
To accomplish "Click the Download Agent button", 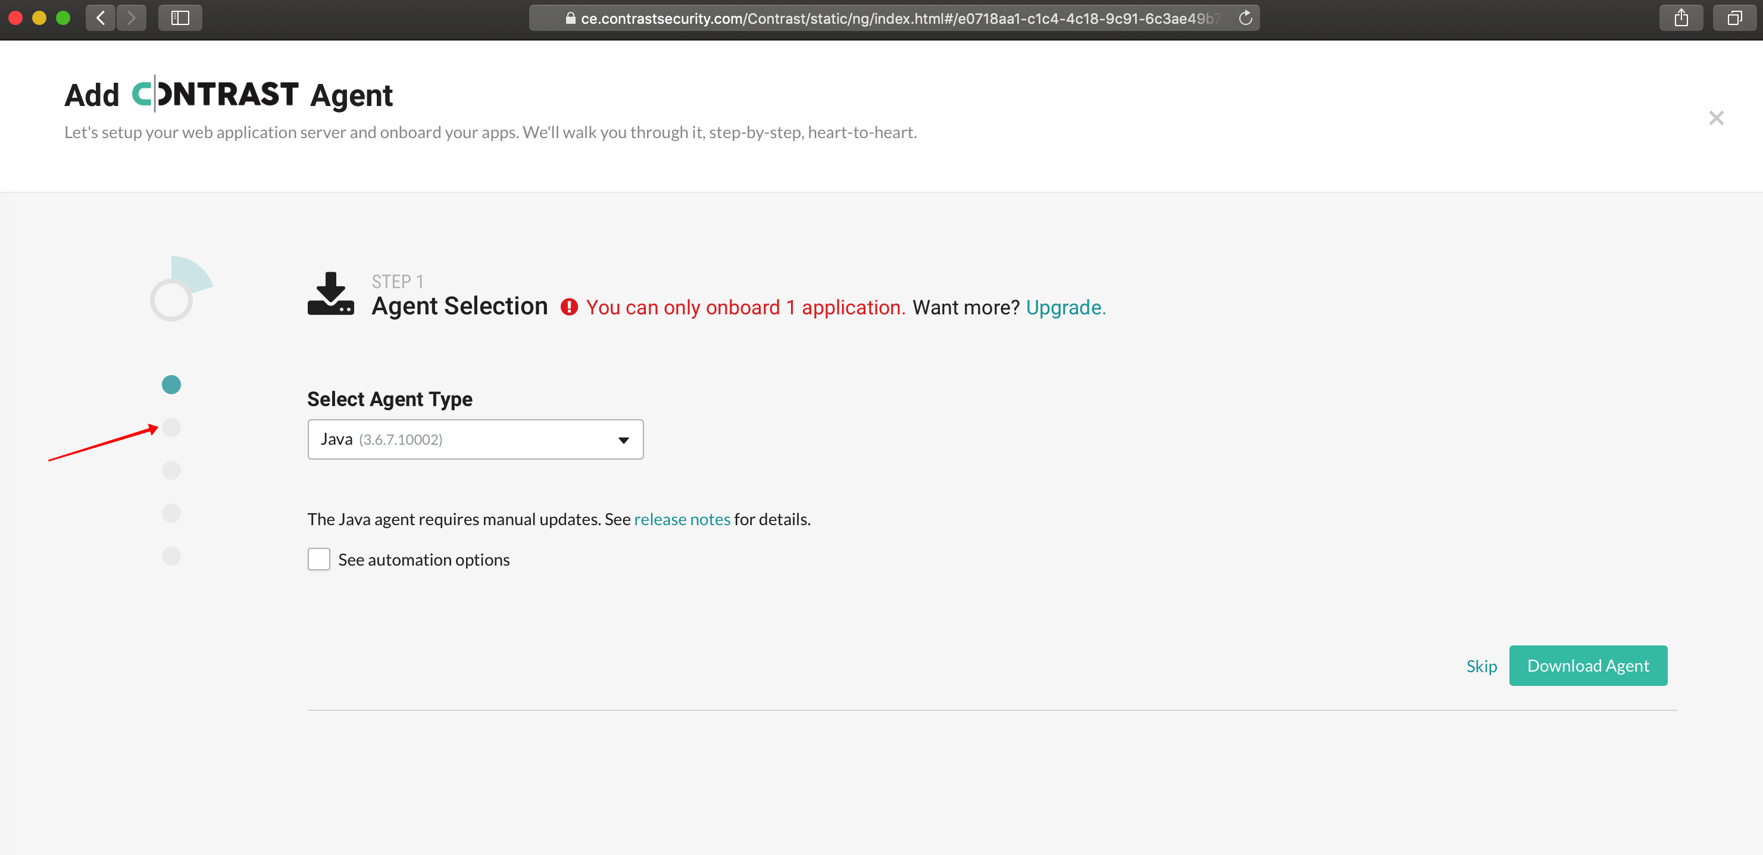I will pyautogui.click(x=1588, y=666).
